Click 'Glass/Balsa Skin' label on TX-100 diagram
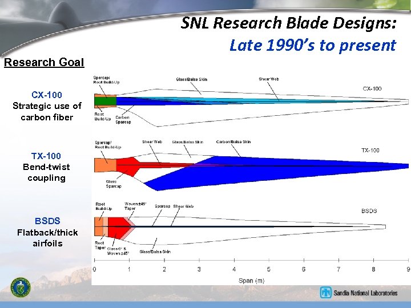 click(x=187, y=142)
